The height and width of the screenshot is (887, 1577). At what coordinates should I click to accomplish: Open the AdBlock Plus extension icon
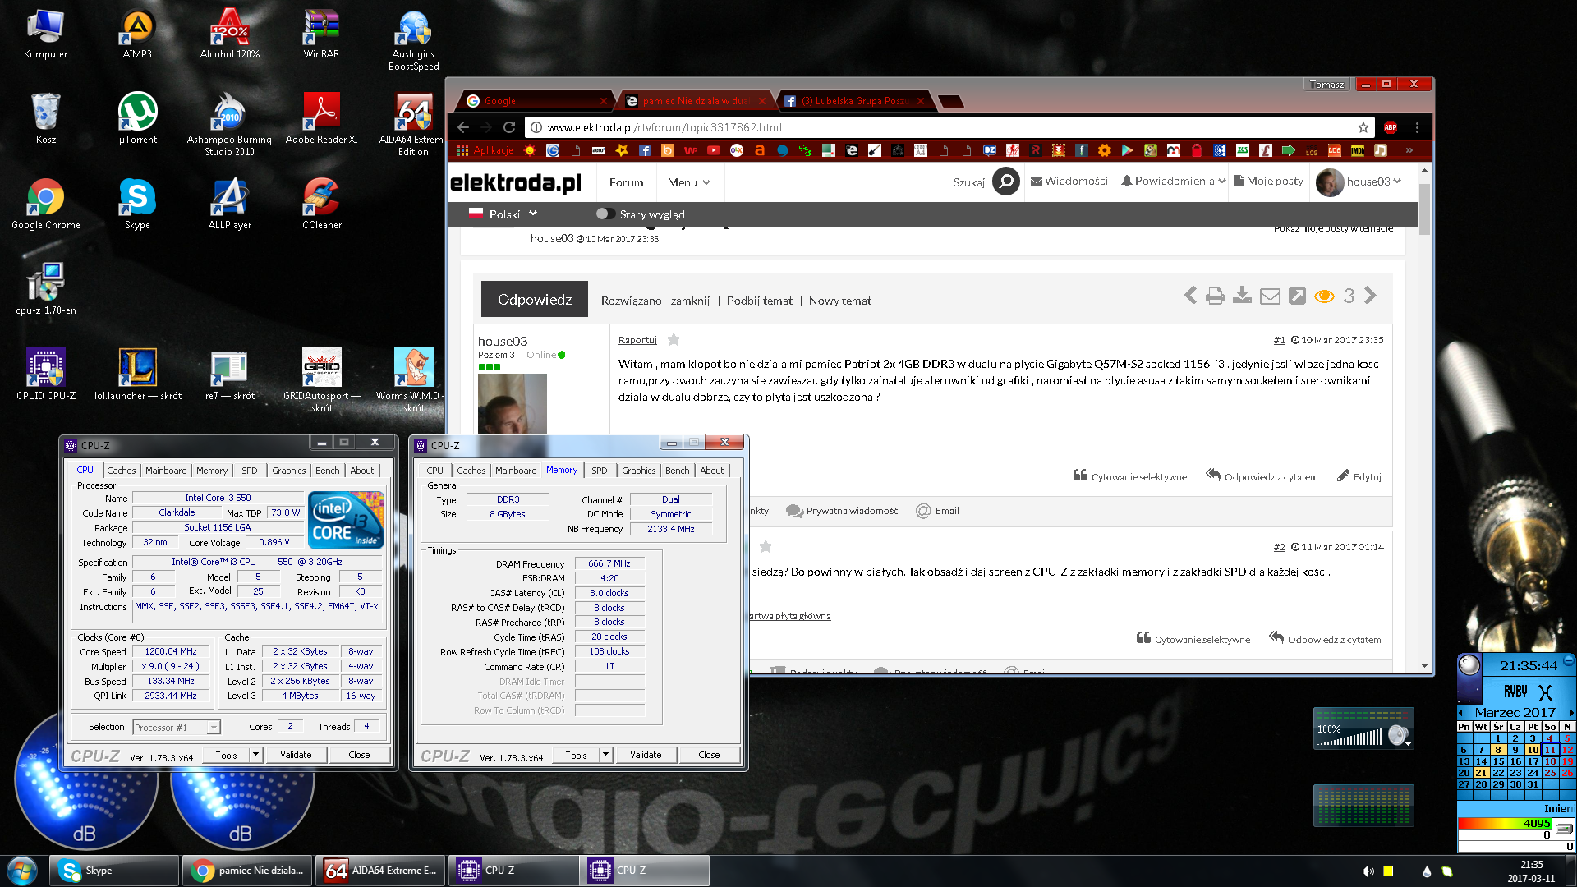pos(1391,127)
